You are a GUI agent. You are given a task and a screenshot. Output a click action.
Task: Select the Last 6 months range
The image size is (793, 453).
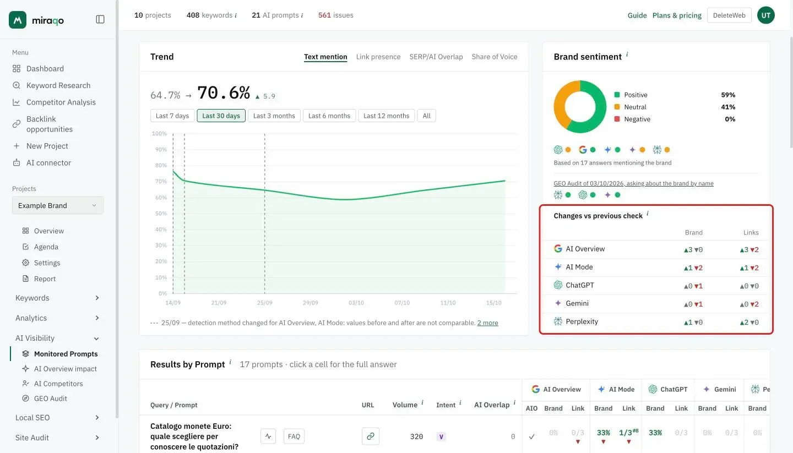pyautogui.click(x=329, y=116)
